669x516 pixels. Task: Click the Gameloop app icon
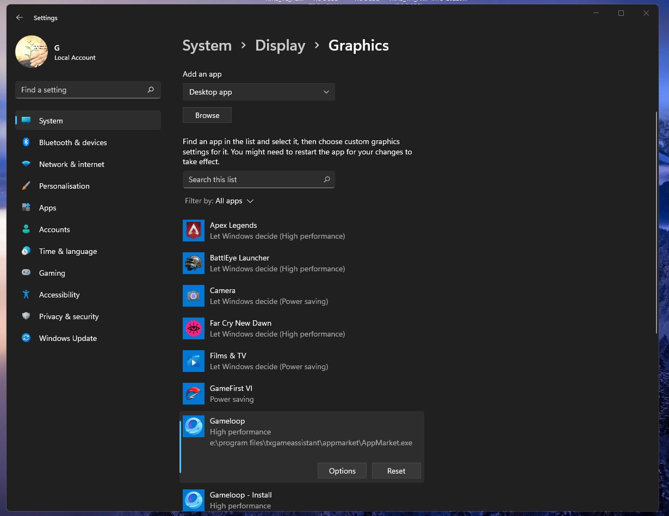coord(194,426)
